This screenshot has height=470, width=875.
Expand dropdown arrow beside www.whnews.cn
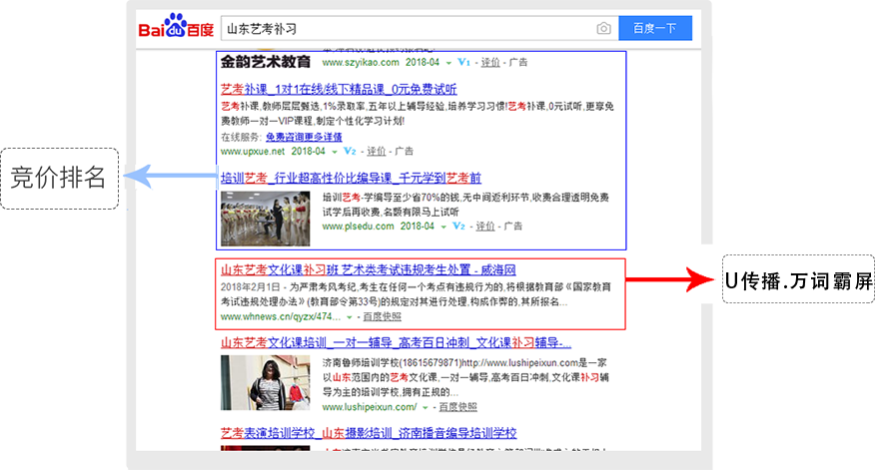350,317
